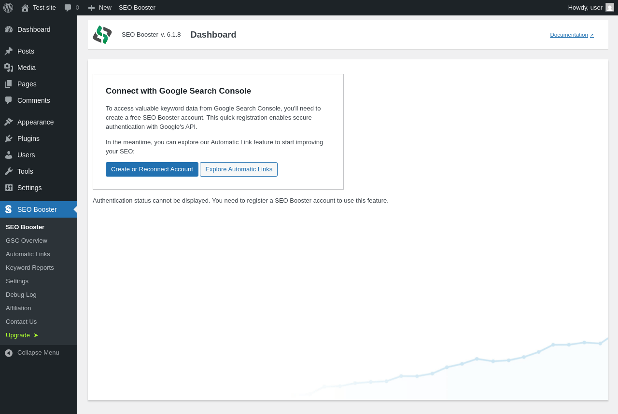The width and height of the screenshot is (618, 414).
Task: Open GSC Overview submenu item
Action: 27,241
